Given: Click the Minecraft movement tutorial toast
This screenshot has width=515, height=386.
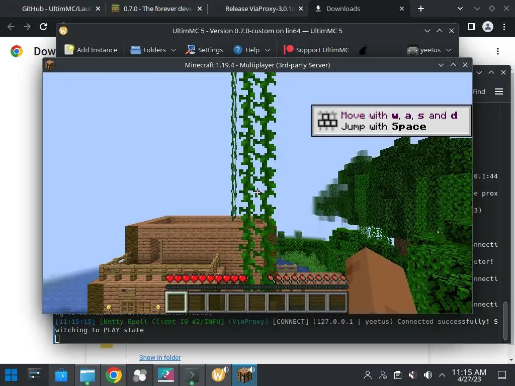Looking at the screenshot, I should 391,121.
